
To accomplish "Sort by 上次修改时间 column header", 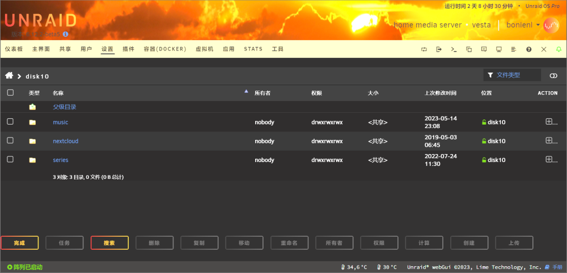I will coord(441,93).
